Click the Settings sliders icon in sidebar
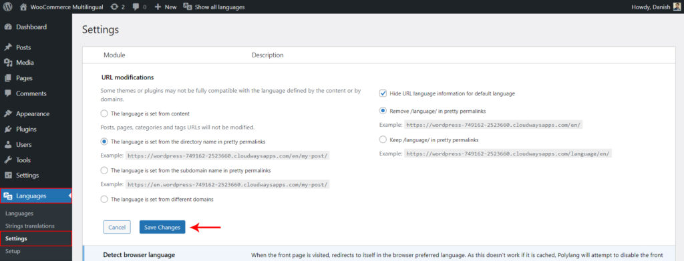684x261 pixels. tap(8, 175)
